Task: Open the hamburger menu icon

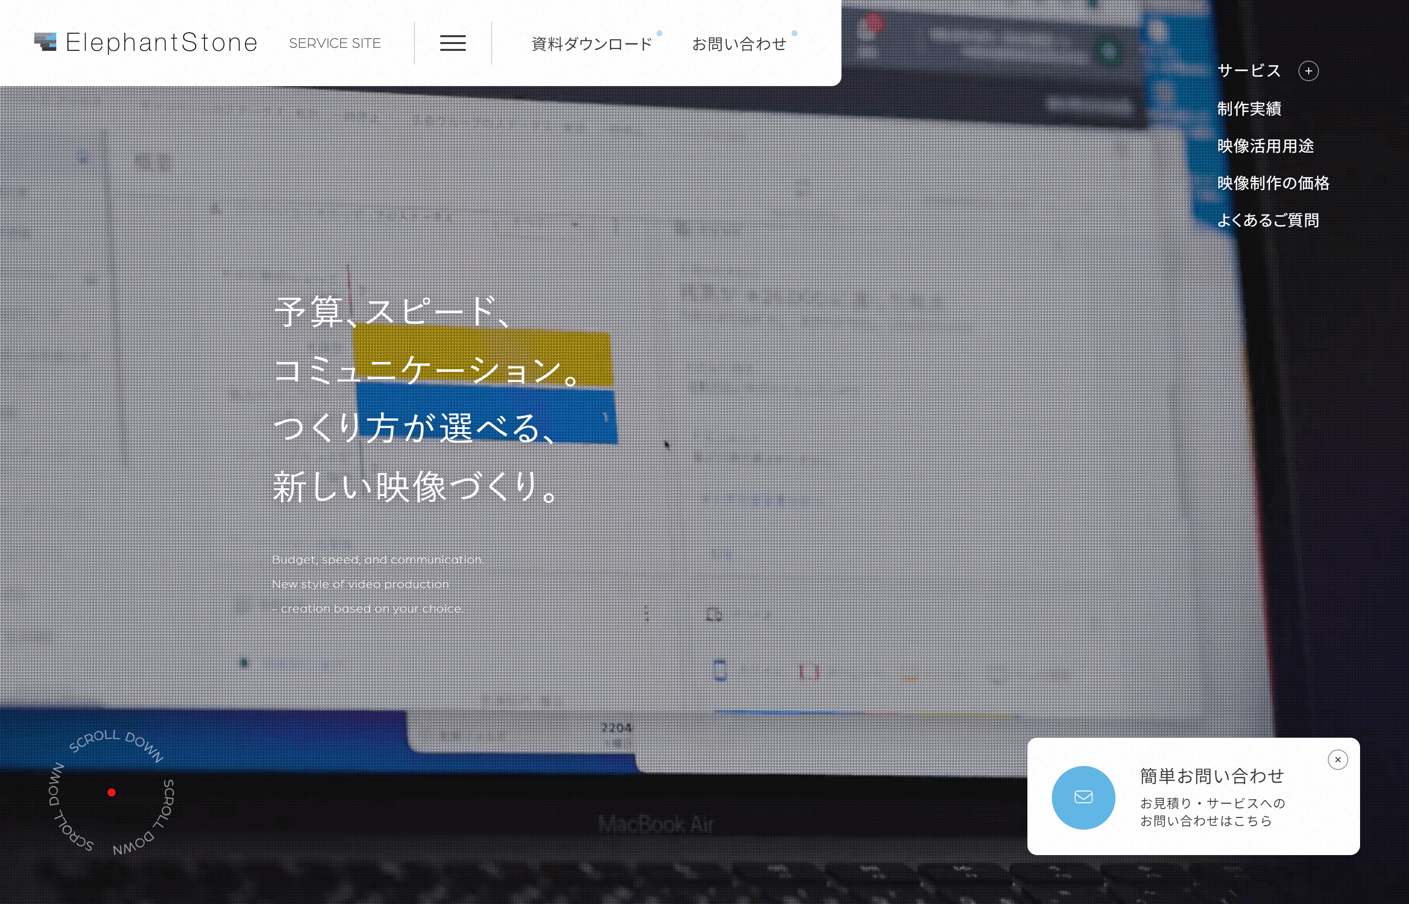Action: click(x=453, y=43)
